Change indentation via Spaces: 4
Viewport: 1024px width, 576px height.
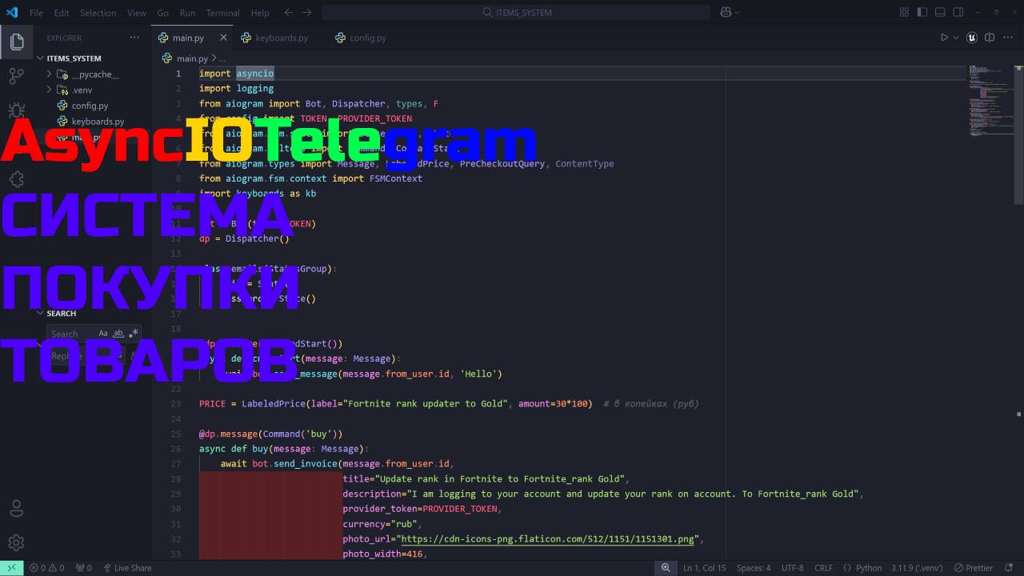tap(754, 568)
